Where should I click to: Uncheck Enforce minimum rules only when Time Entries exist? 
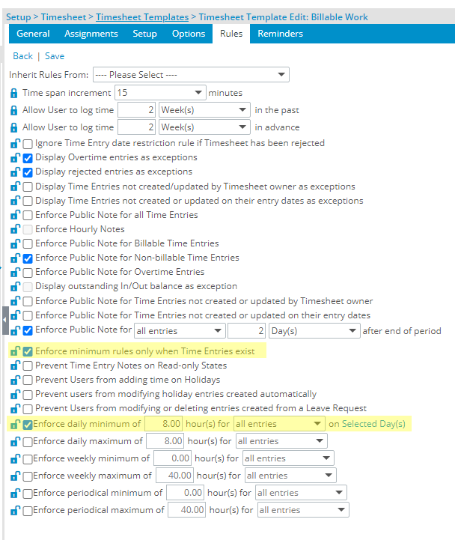(x=28, y=352)
